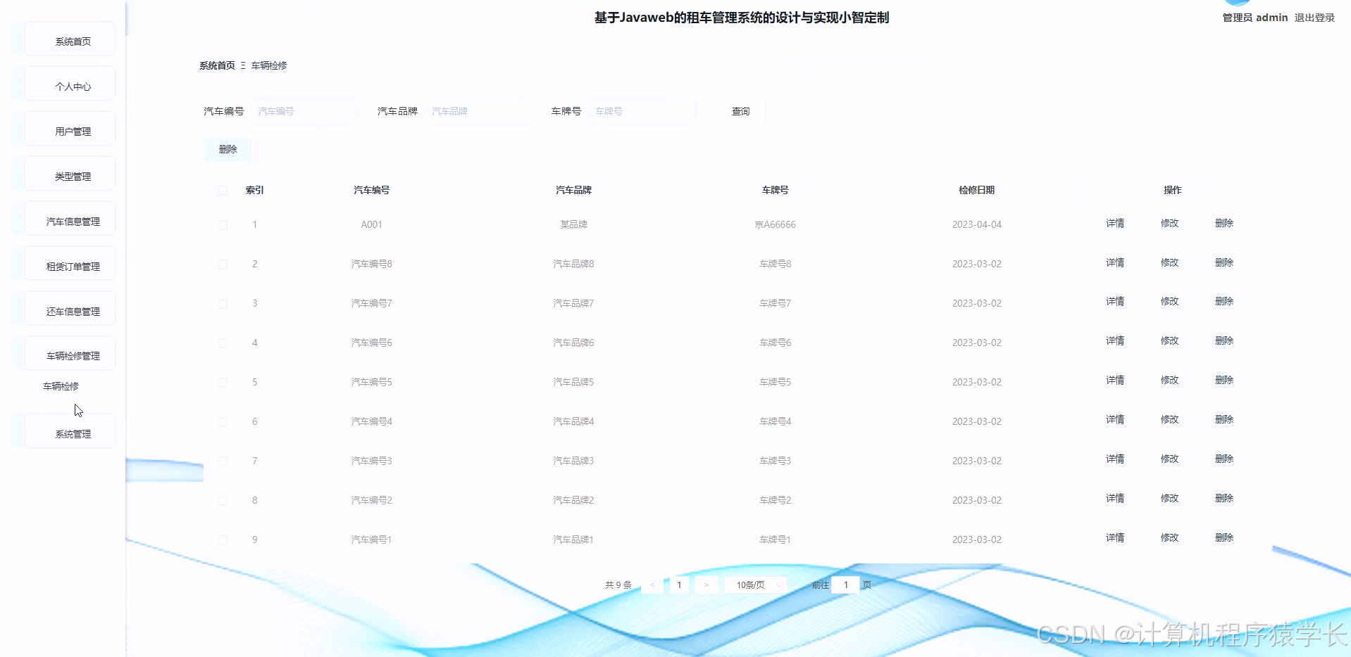Collapse the 车辆检修管理 sidebar section
The height and width of the screenshot is (657, 1351).
pos(68,353)
